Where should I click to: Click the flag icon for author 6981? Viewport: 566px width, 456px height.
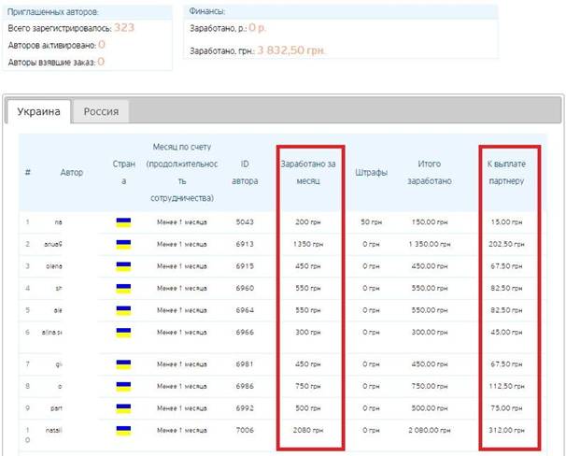click(123, 364)
